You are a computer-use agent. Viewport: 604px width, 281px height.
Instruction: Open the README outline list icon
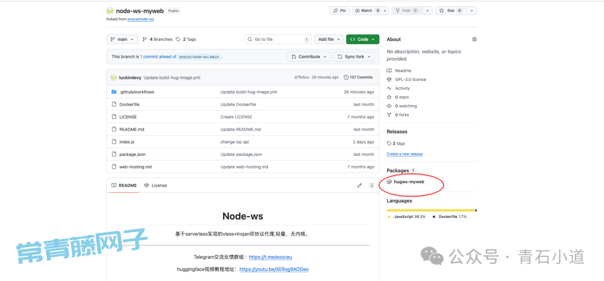pos(371,185)
